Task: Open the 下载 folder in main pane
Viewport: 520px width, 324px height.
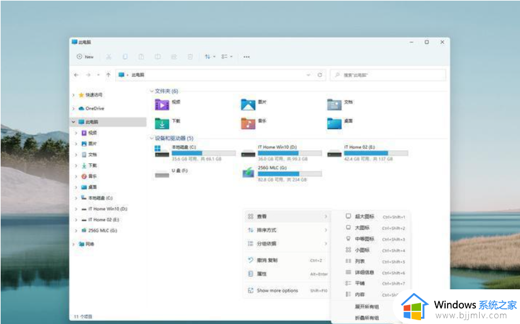Action: point(162,123)
